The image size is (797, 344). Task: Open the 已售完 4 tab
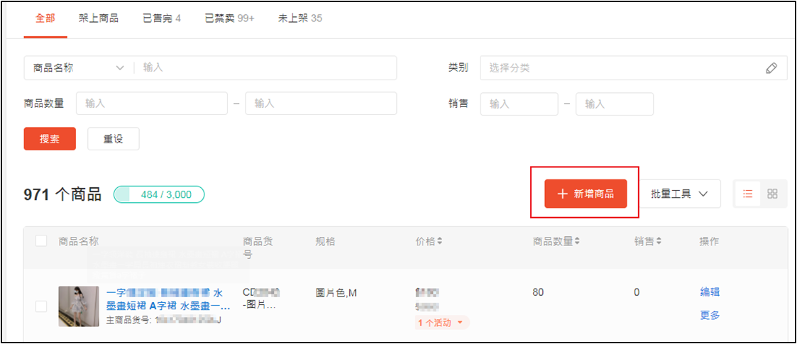click(x=162, y=19)
